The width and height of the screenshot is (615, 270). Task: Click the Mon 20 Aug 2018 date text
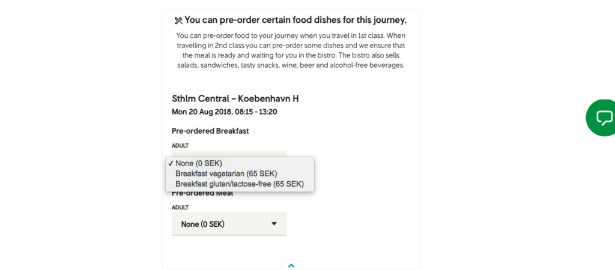pyautogui.click(x=202, y=112)
